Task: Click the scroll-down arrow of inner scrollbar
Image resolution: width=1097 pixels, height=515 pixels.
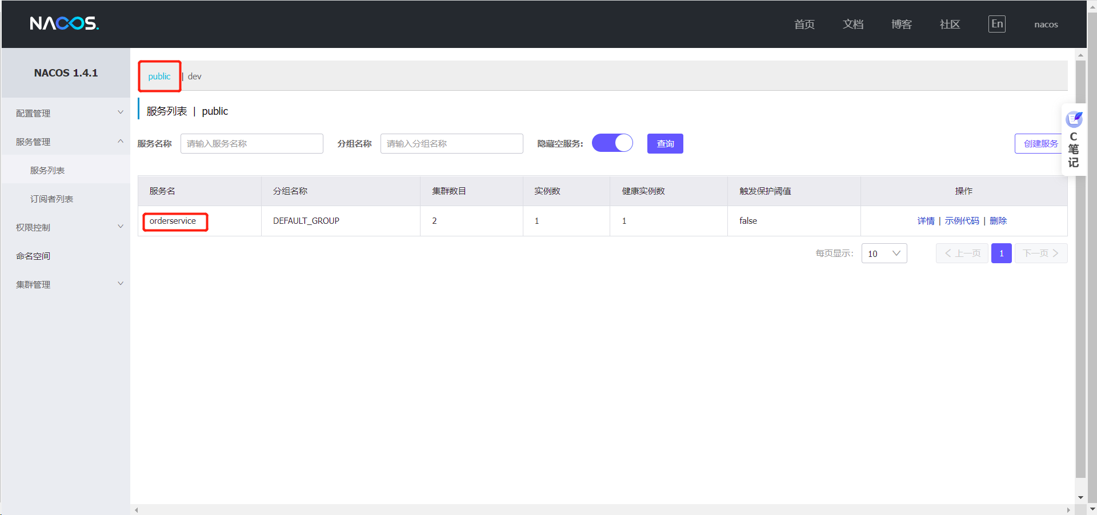Action: 1080,497
